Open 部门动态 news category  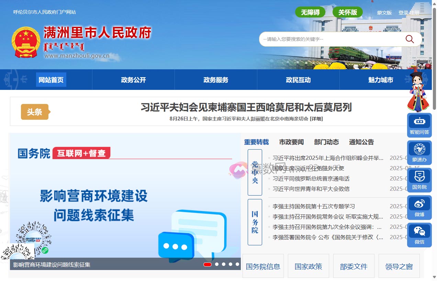[x=326, y=142]
